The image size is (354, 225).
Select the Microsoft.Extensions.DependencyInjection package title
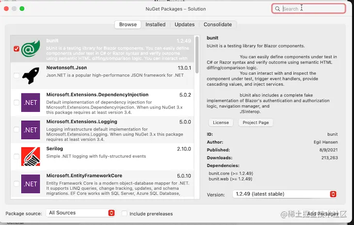click(97, 94)
